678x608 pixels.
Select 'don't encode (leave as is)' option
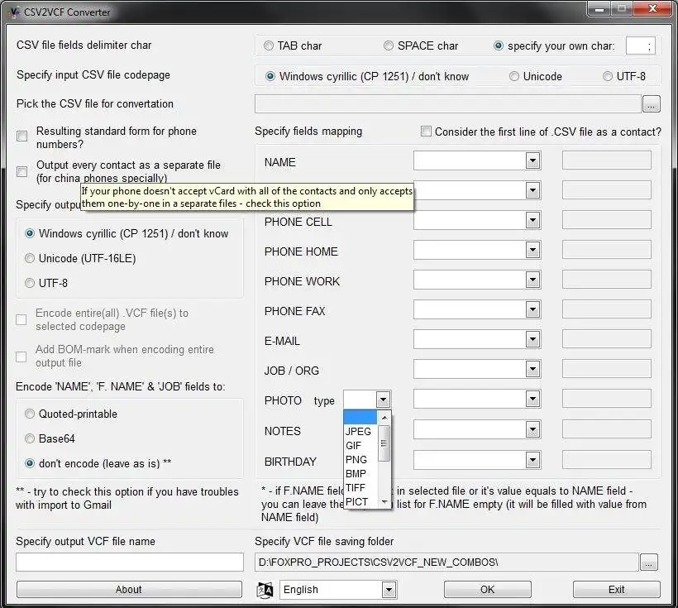[x=30, y=463]
